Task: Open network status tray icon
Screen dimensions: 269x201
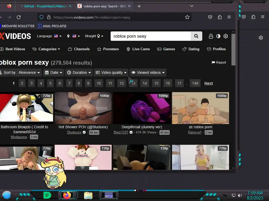Action: [x=234, y=195]
